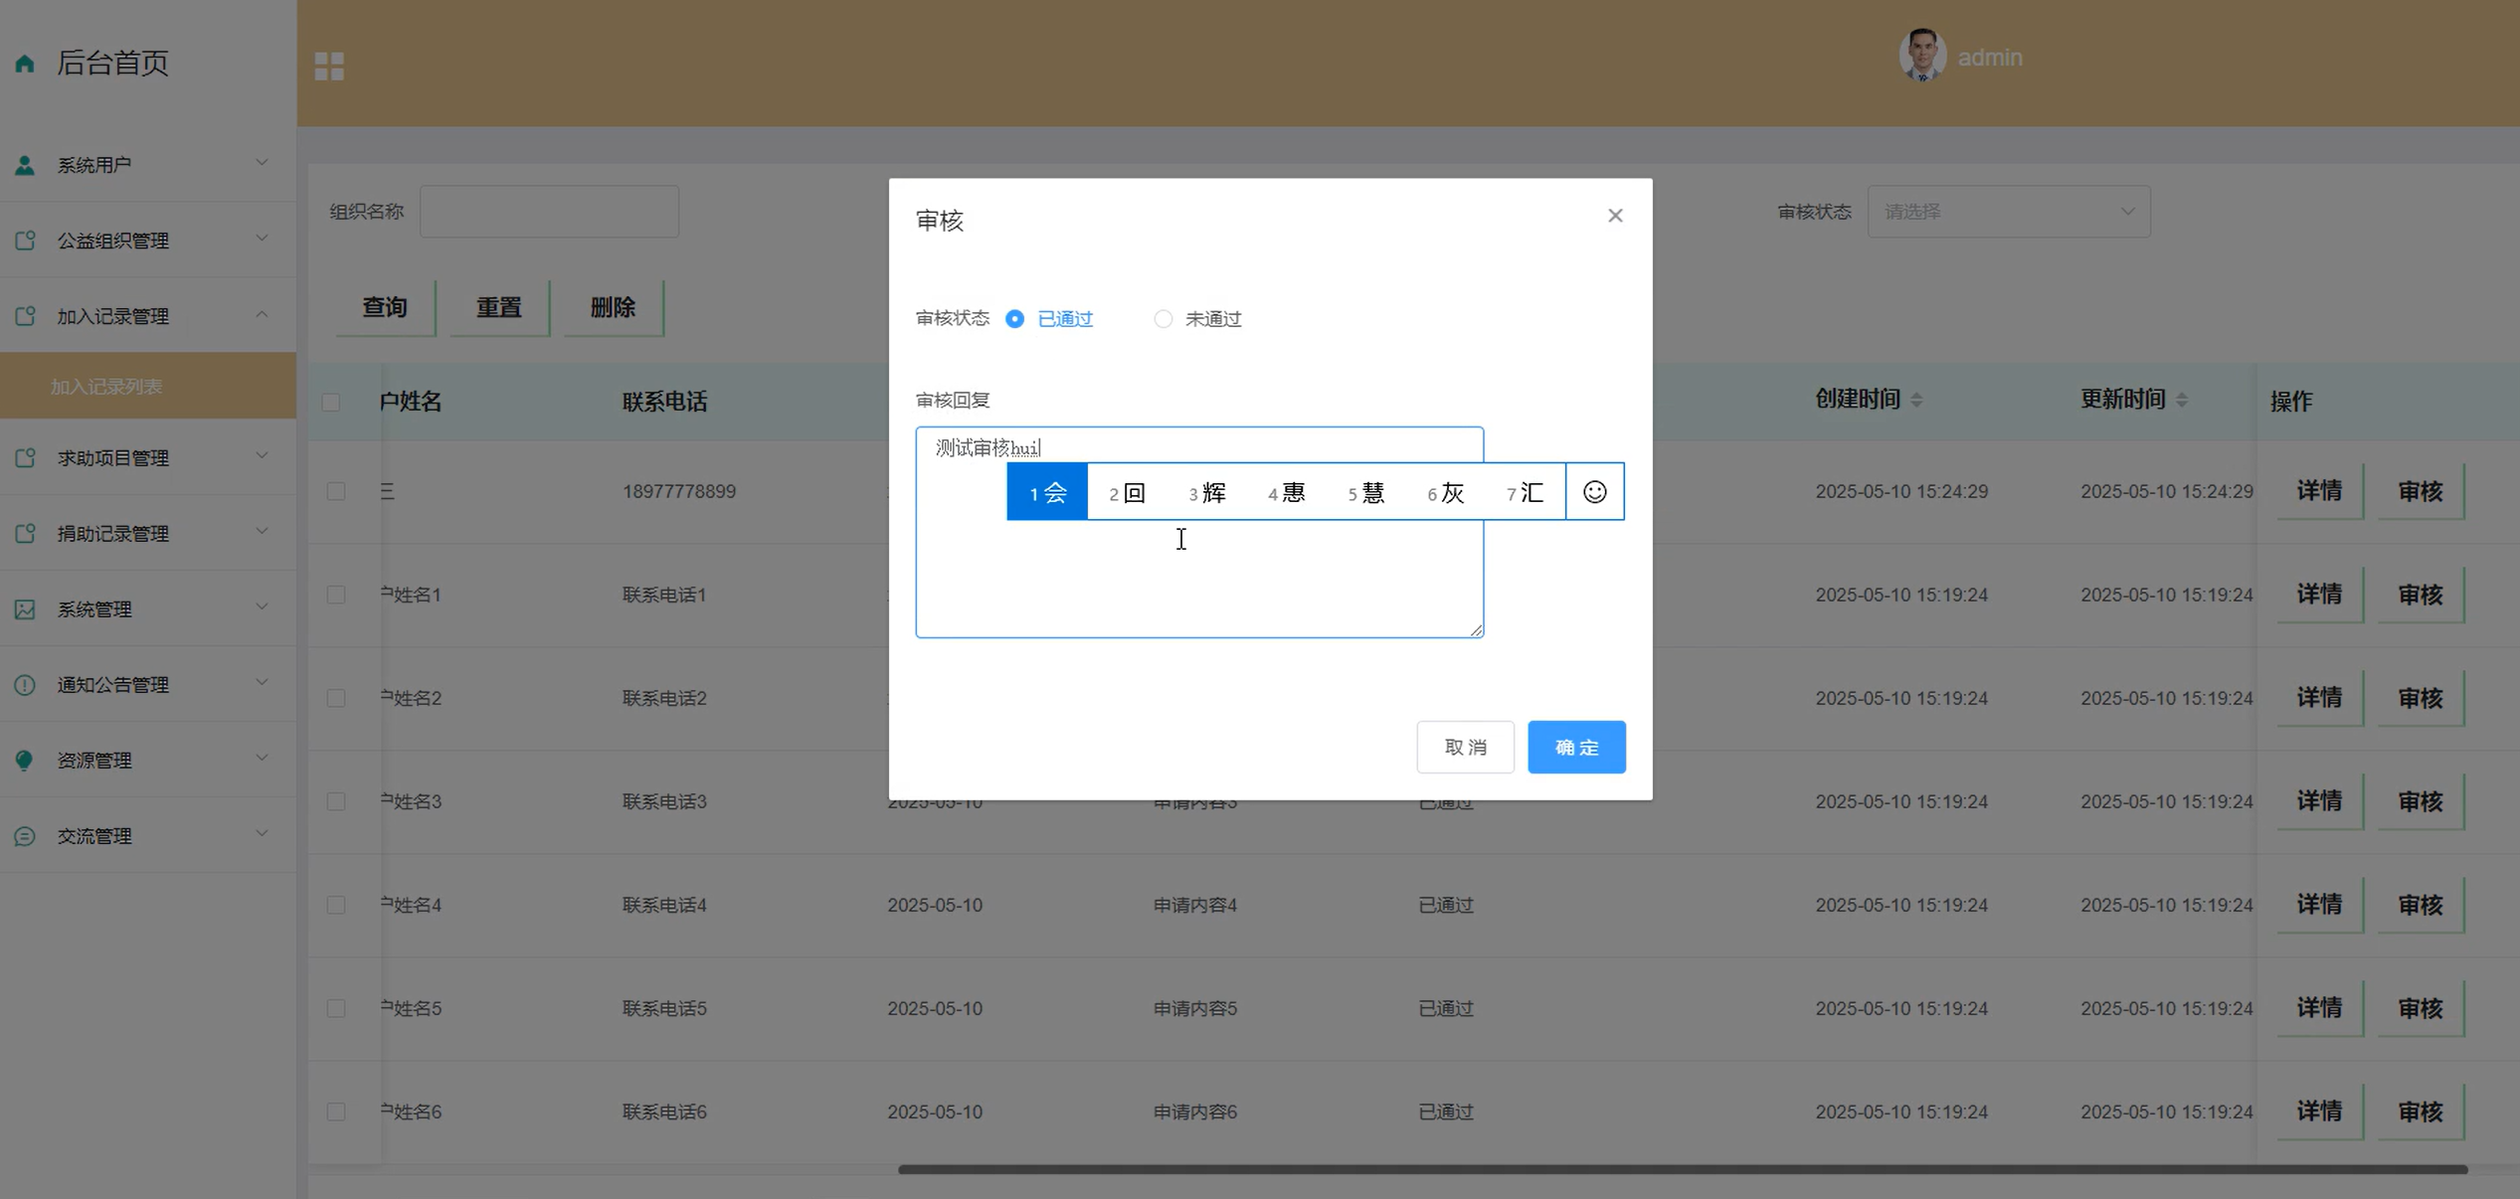Click the 系统用户 person icon

pos(25,165)
